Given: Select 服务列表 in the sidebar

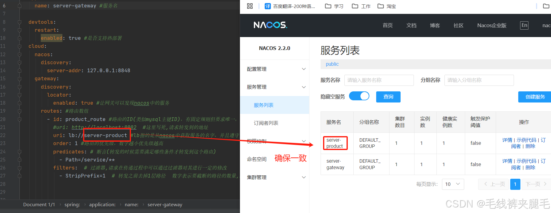Looking at the screenshot, I should click(275, 105).
